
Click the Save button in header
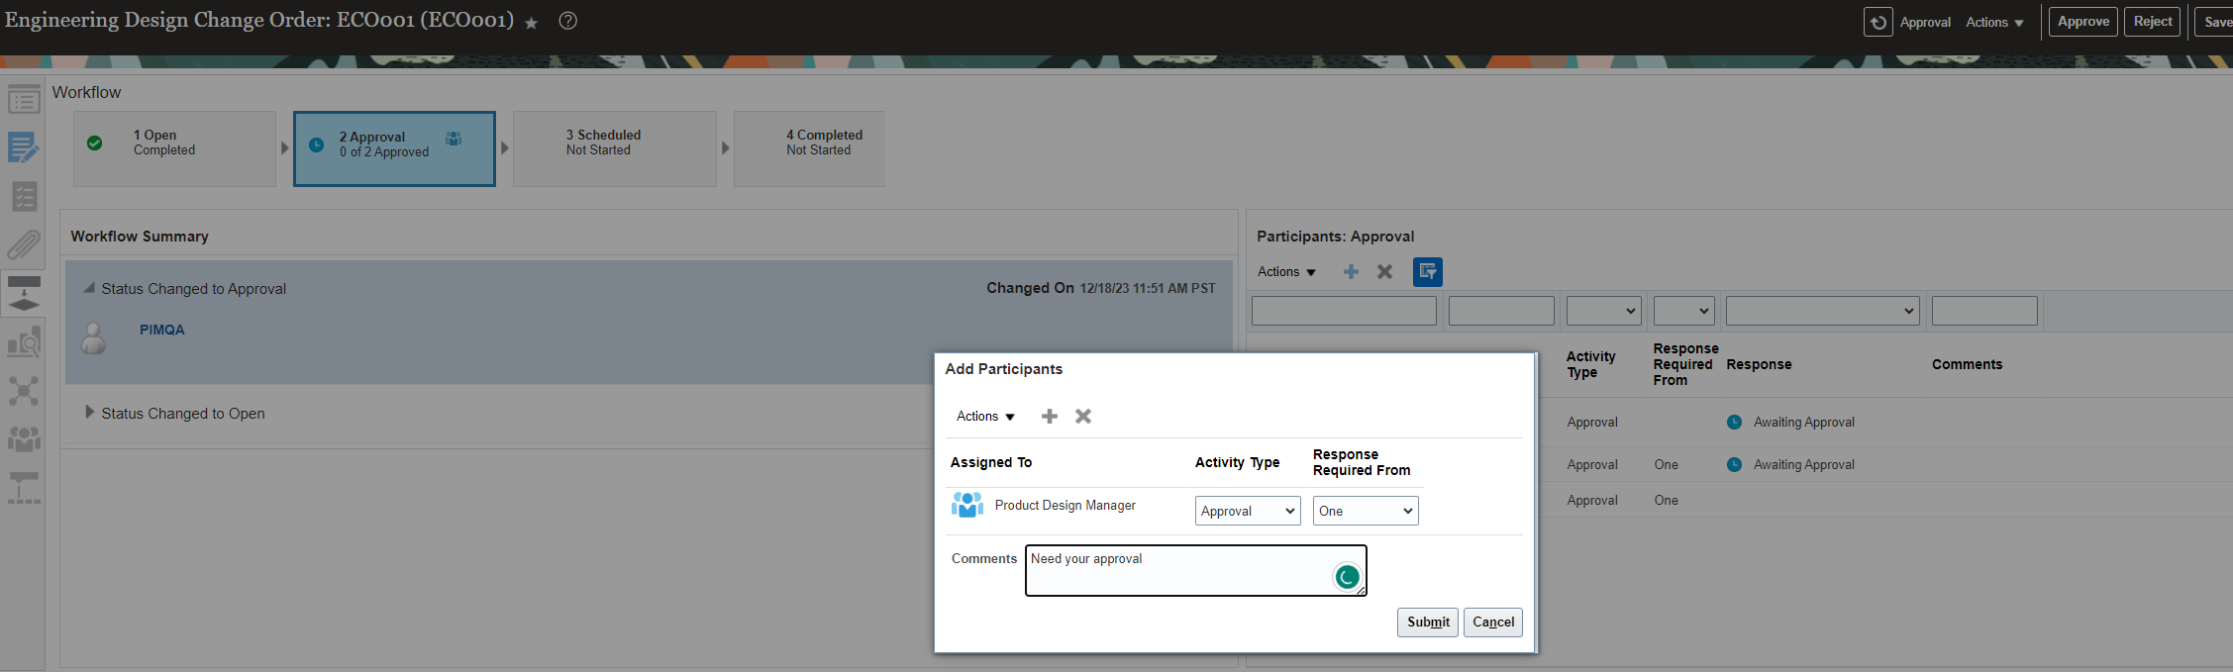(x=2214, y=22)
